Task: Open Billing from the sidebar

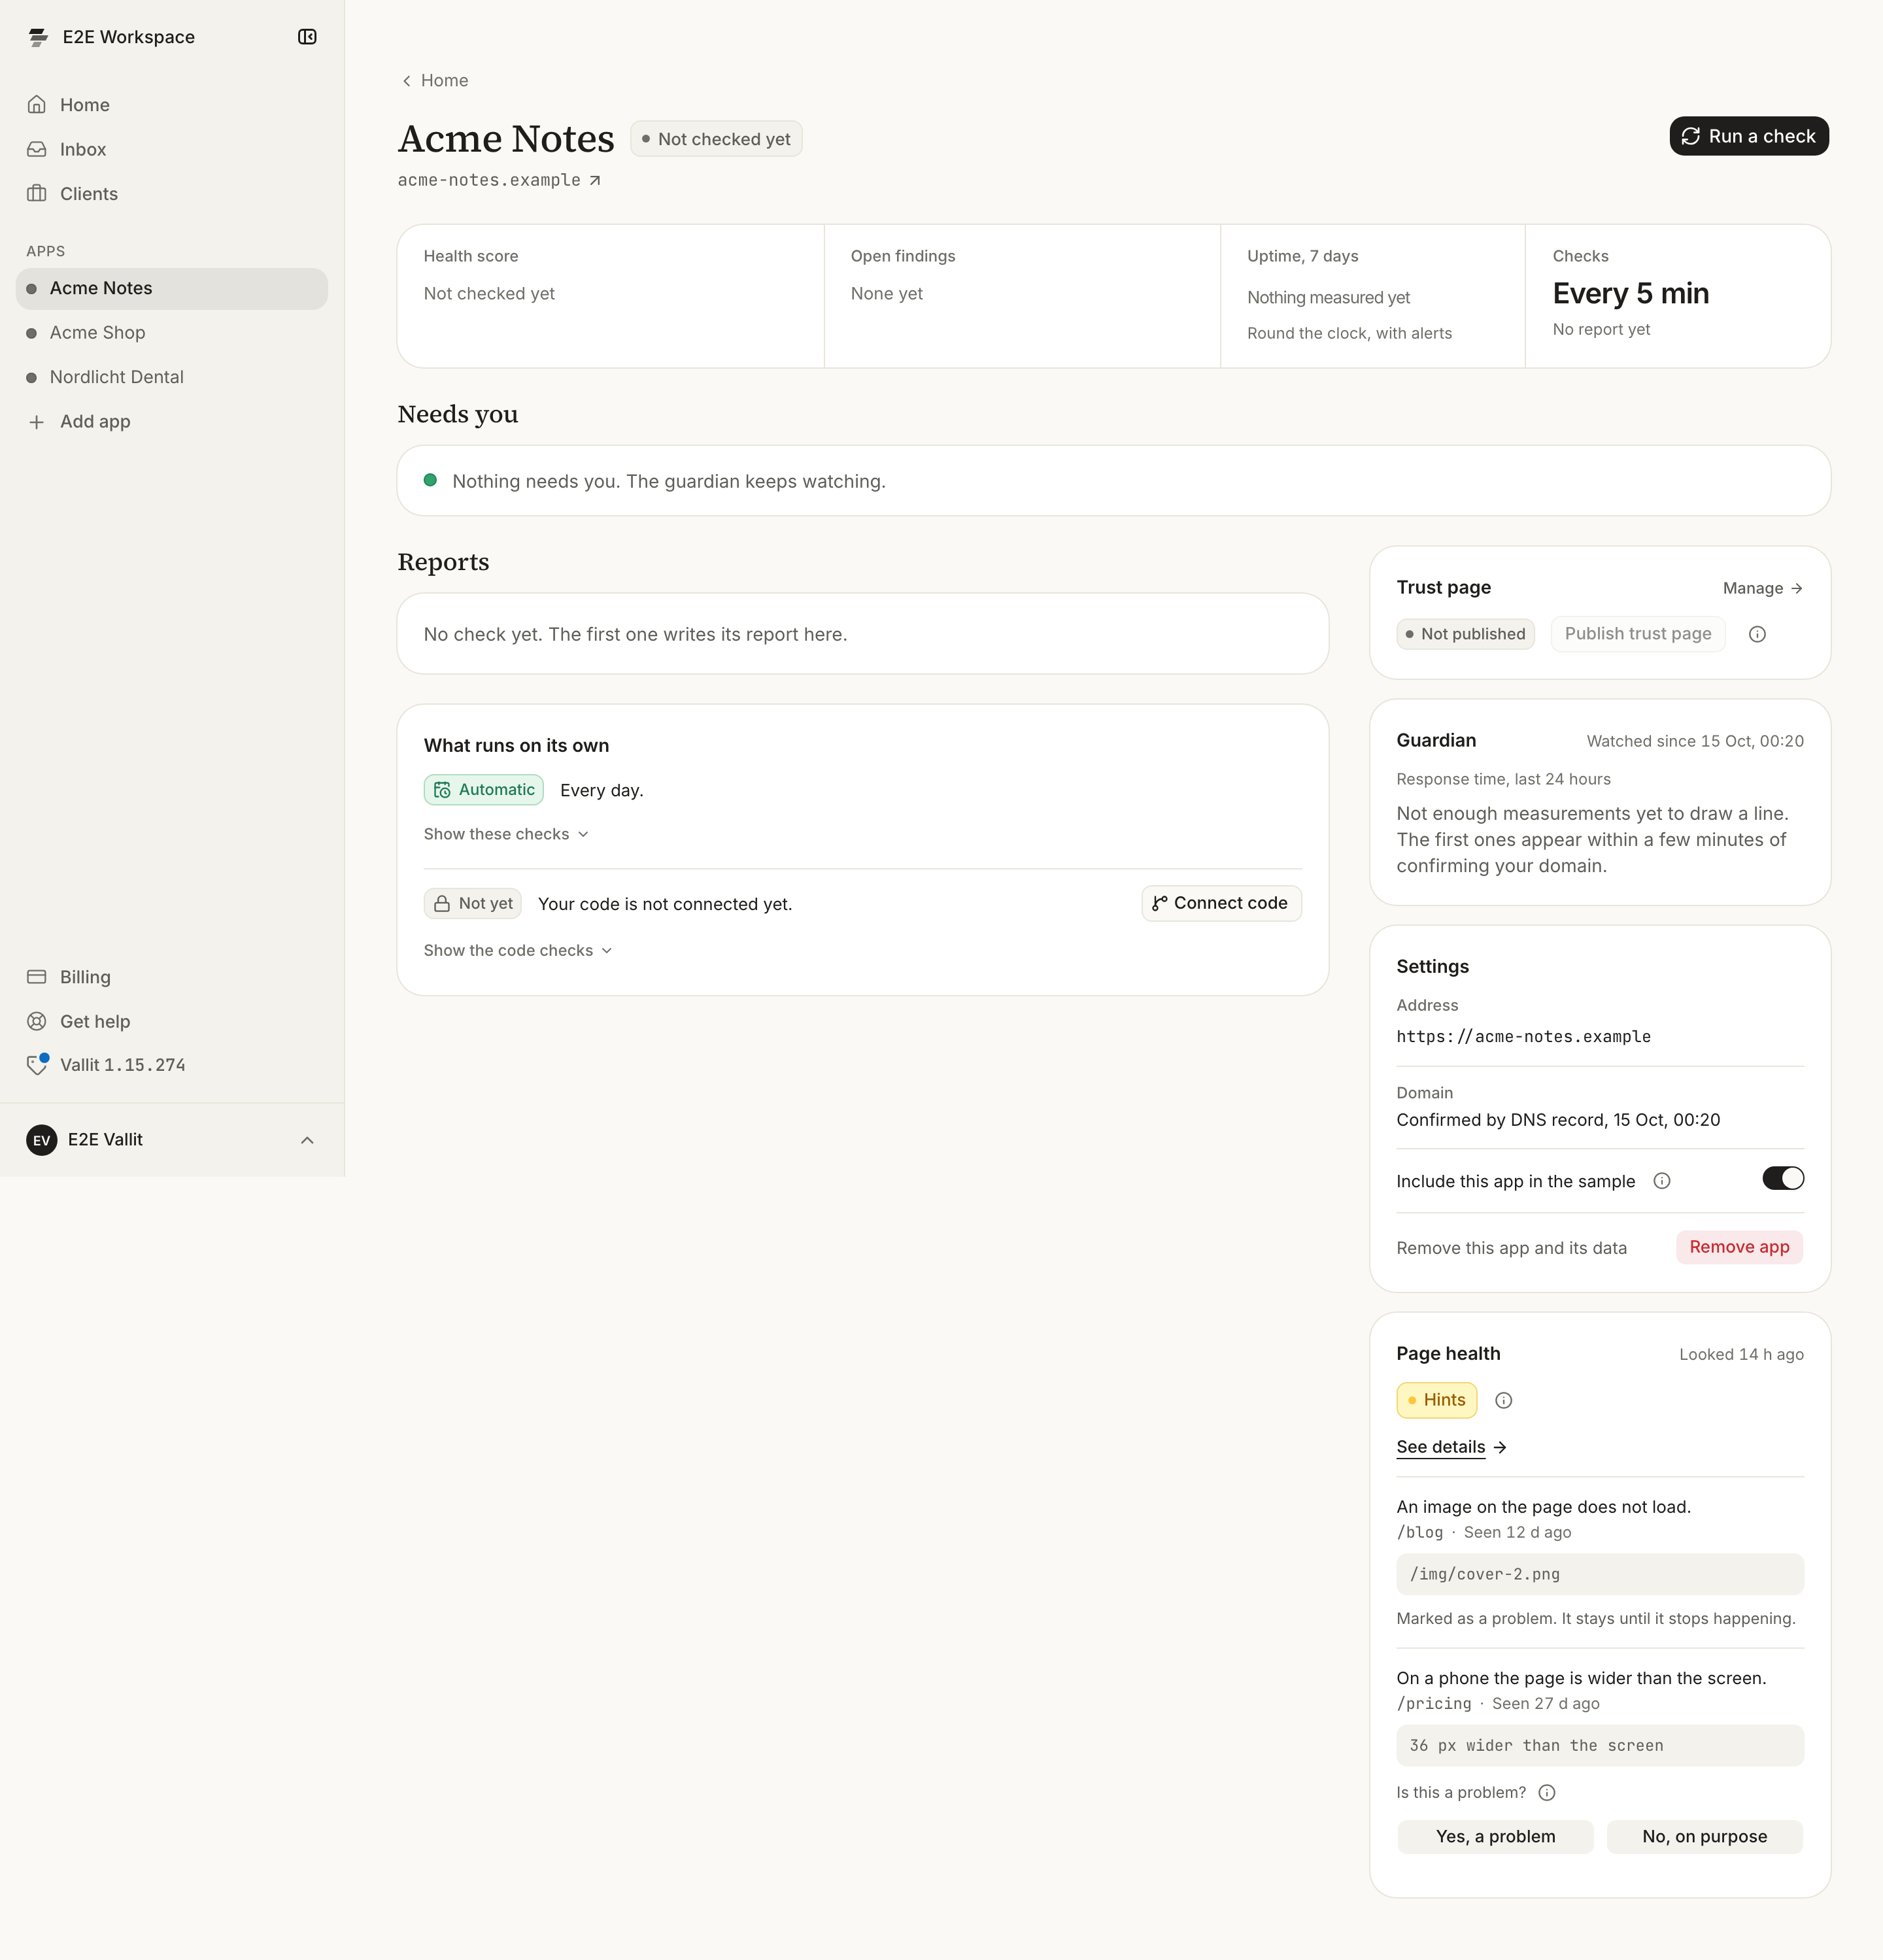Action: 172,977
